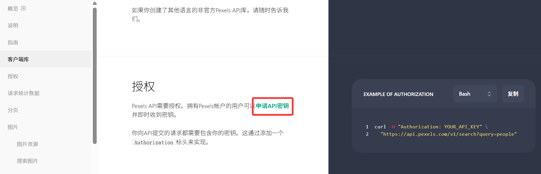541x174 pixels.
Task: Open the Bash language selector
Action: [475, 94]
